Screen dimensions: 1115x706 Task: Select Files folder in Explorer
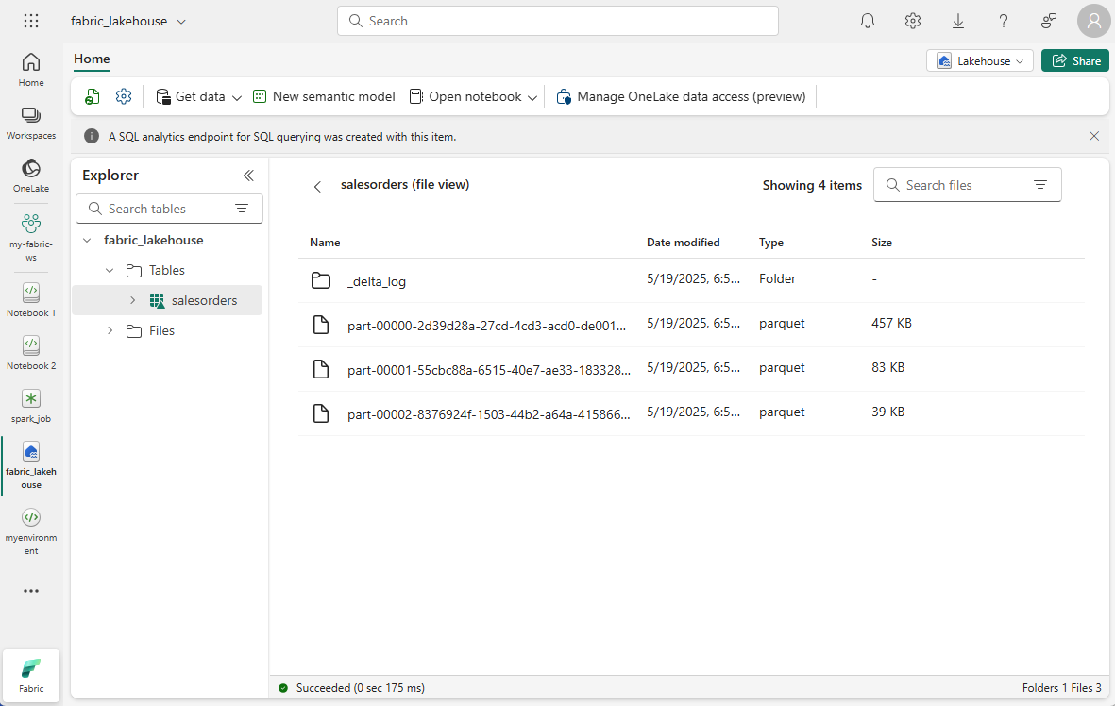[x=161, y=330]
